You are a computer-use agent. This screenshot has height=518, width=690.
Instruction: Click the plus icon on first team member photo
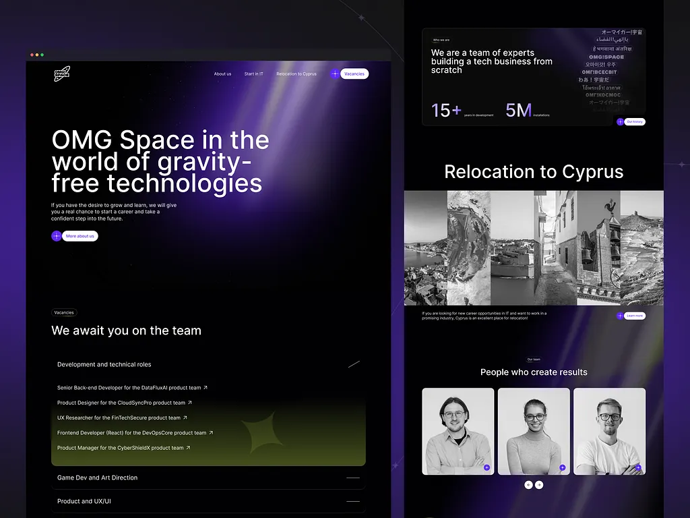tap(487, 467)
